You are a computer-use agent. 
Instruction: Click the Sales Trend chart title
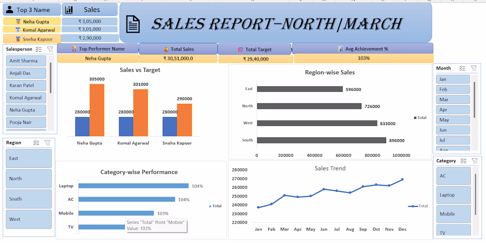pos(330,168)
